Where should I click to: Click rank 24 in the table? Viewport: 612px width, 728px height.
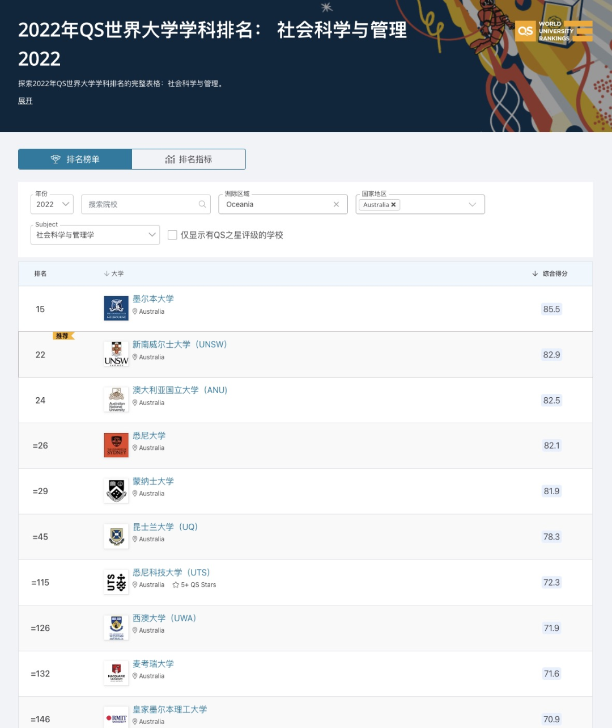tap(40, 401)
